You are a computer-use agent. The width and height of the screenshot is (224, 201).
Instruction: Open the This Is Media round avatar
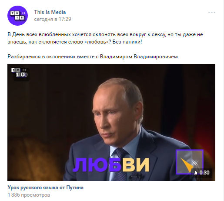17,16
